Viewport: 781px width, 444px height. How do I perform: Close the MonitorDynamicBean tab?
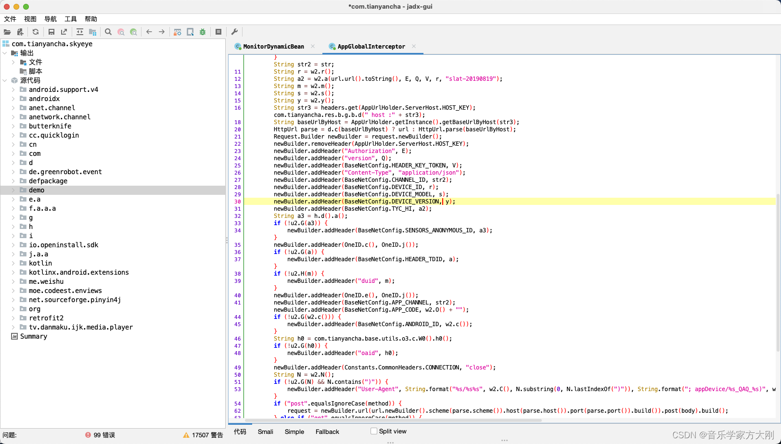coord(313,46)
